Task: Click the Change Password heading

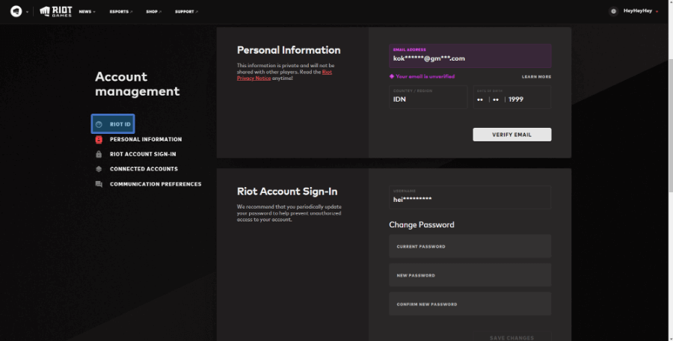Action: (422, 224)
